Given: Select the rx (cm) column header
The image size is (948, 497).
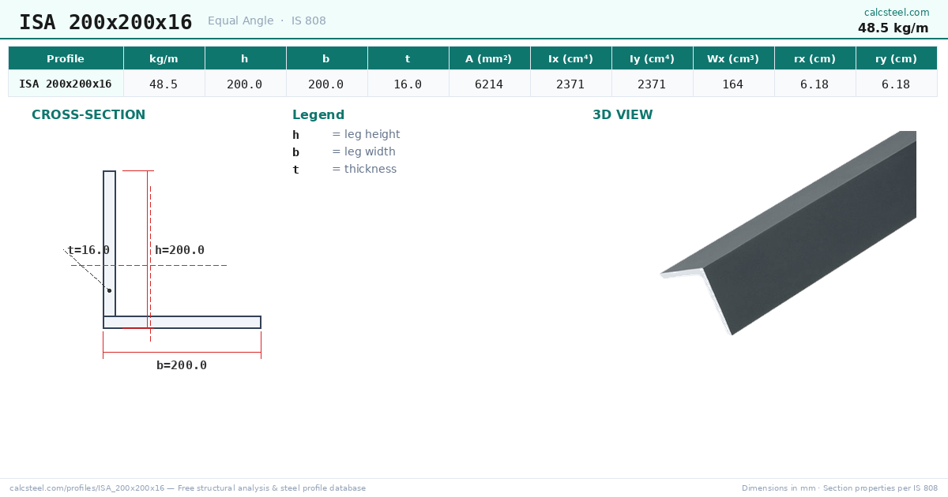Looking at the screenshot, I should point(814,58).
